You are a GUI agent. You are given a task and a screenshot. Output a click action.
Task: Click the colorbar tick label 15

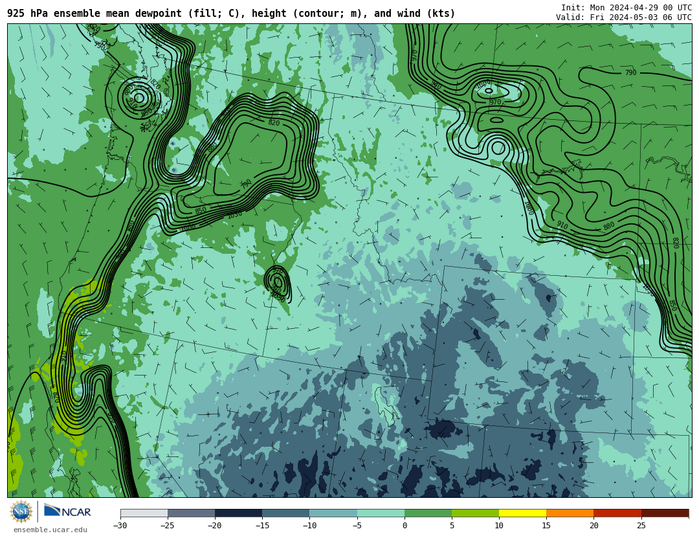tap(546, 526)
